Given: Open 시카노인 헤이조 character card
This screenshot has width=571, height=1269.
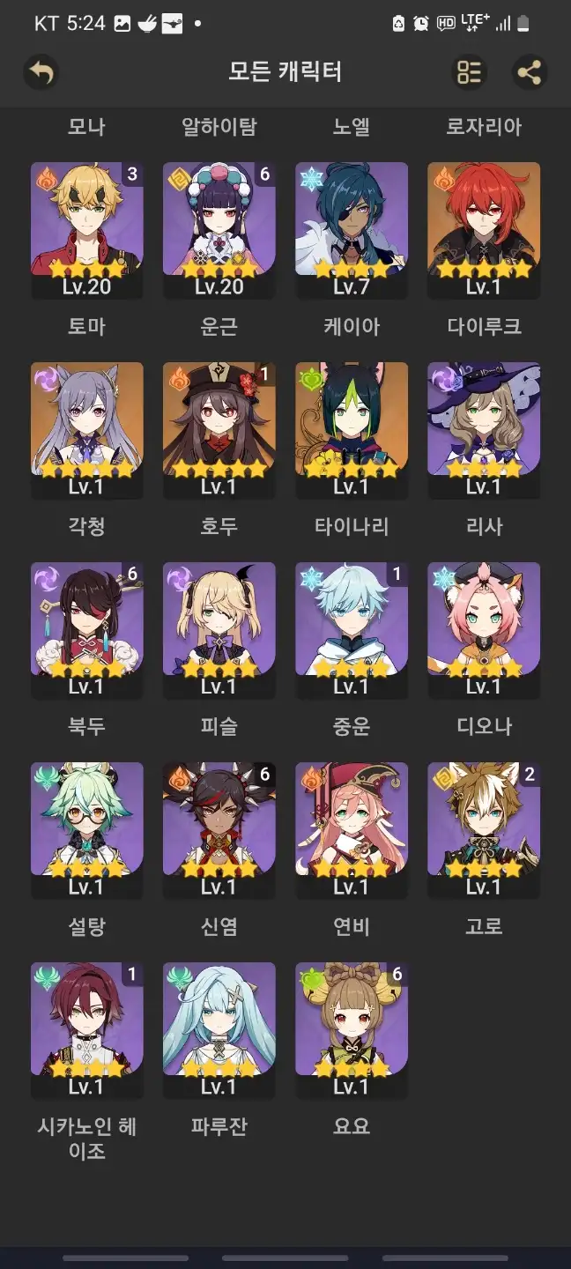Looking at the screenshot, I should (86, 1031).
